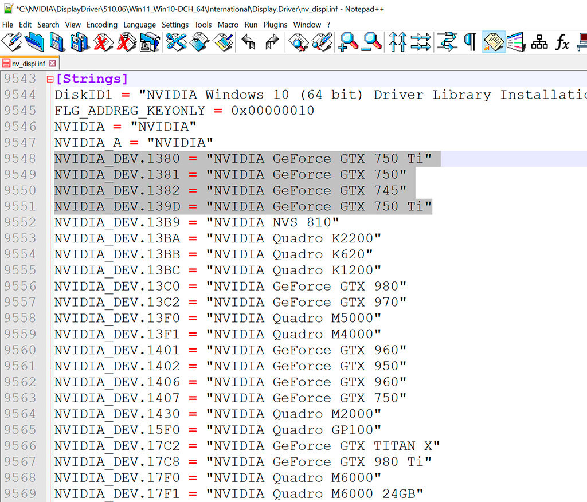Screen dimensions: 587x502
Task: Toggle the Word wrap icon
Action: click(447, 42)
